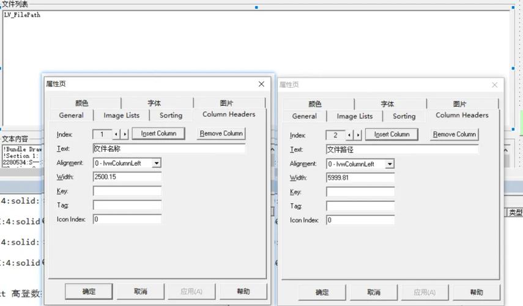Viewport: 523px width, 306px height.
Task: Click the Index left arrow in the left dialog
Action: coord(116,134)
